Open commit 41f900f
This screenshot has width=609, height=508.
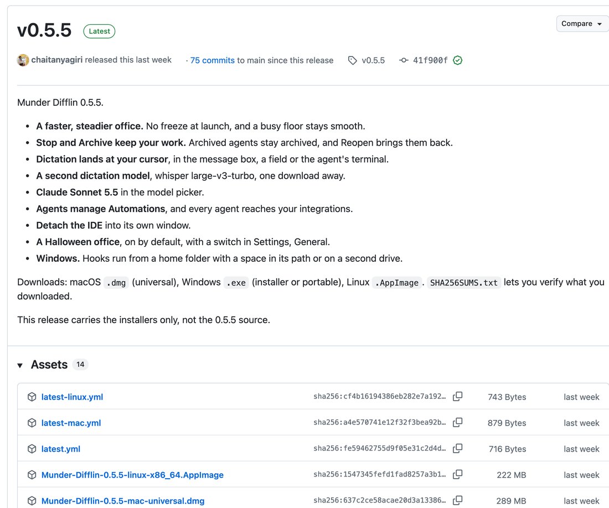(430, 60)
